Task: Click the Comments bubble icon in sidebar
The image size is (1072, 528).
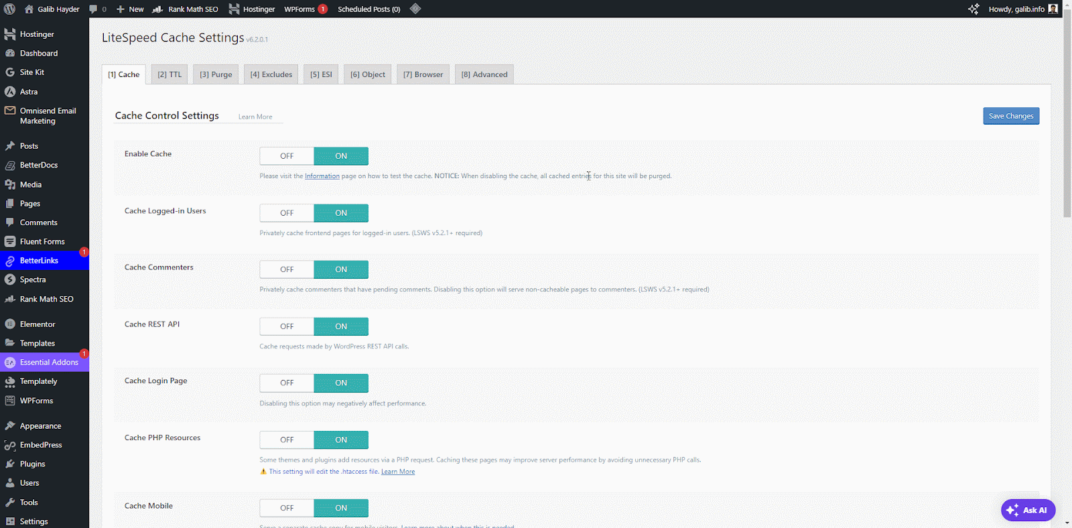Action: point(10,222)
